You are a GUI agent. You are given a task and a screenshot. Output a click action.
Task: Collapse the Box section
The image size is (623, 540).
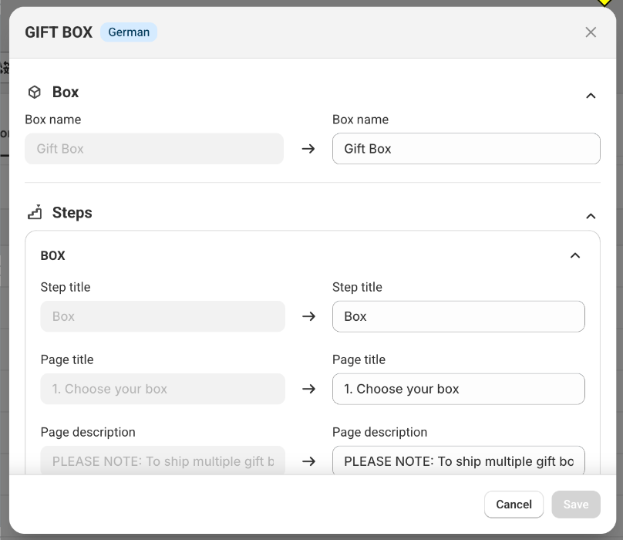click(x=591, y=96)
